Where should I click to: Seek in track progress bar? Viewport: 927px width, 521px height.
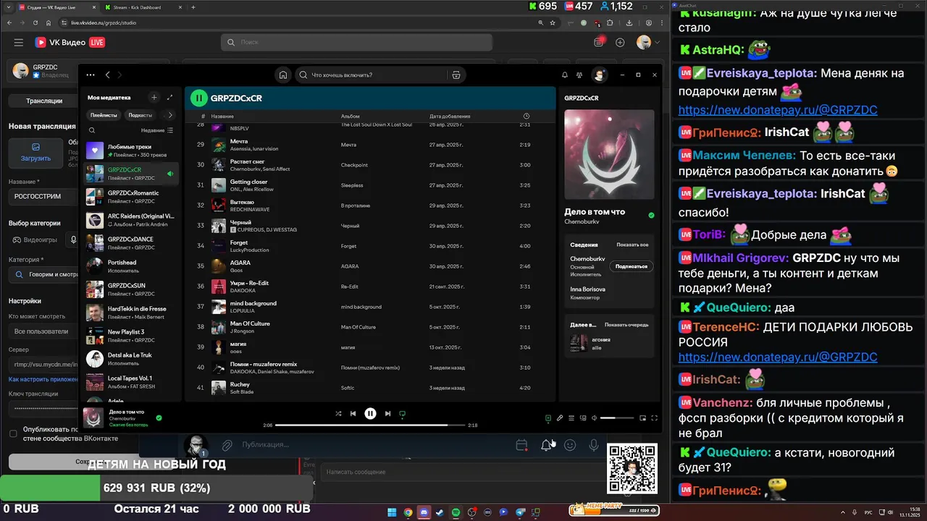pos(371,425)
